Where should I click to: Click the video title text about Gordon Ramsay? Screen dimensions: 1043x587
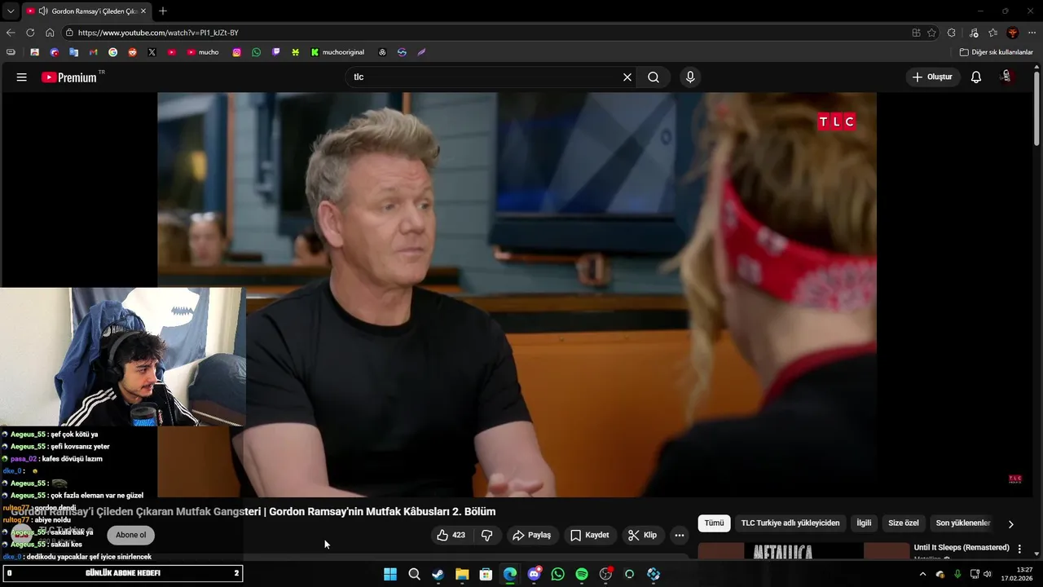pyautogui.click(x=253, y=512)
